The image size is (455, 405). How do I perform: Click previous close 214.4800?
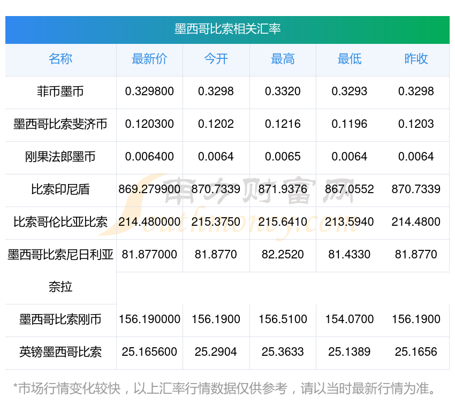click(x=416, y=222)
